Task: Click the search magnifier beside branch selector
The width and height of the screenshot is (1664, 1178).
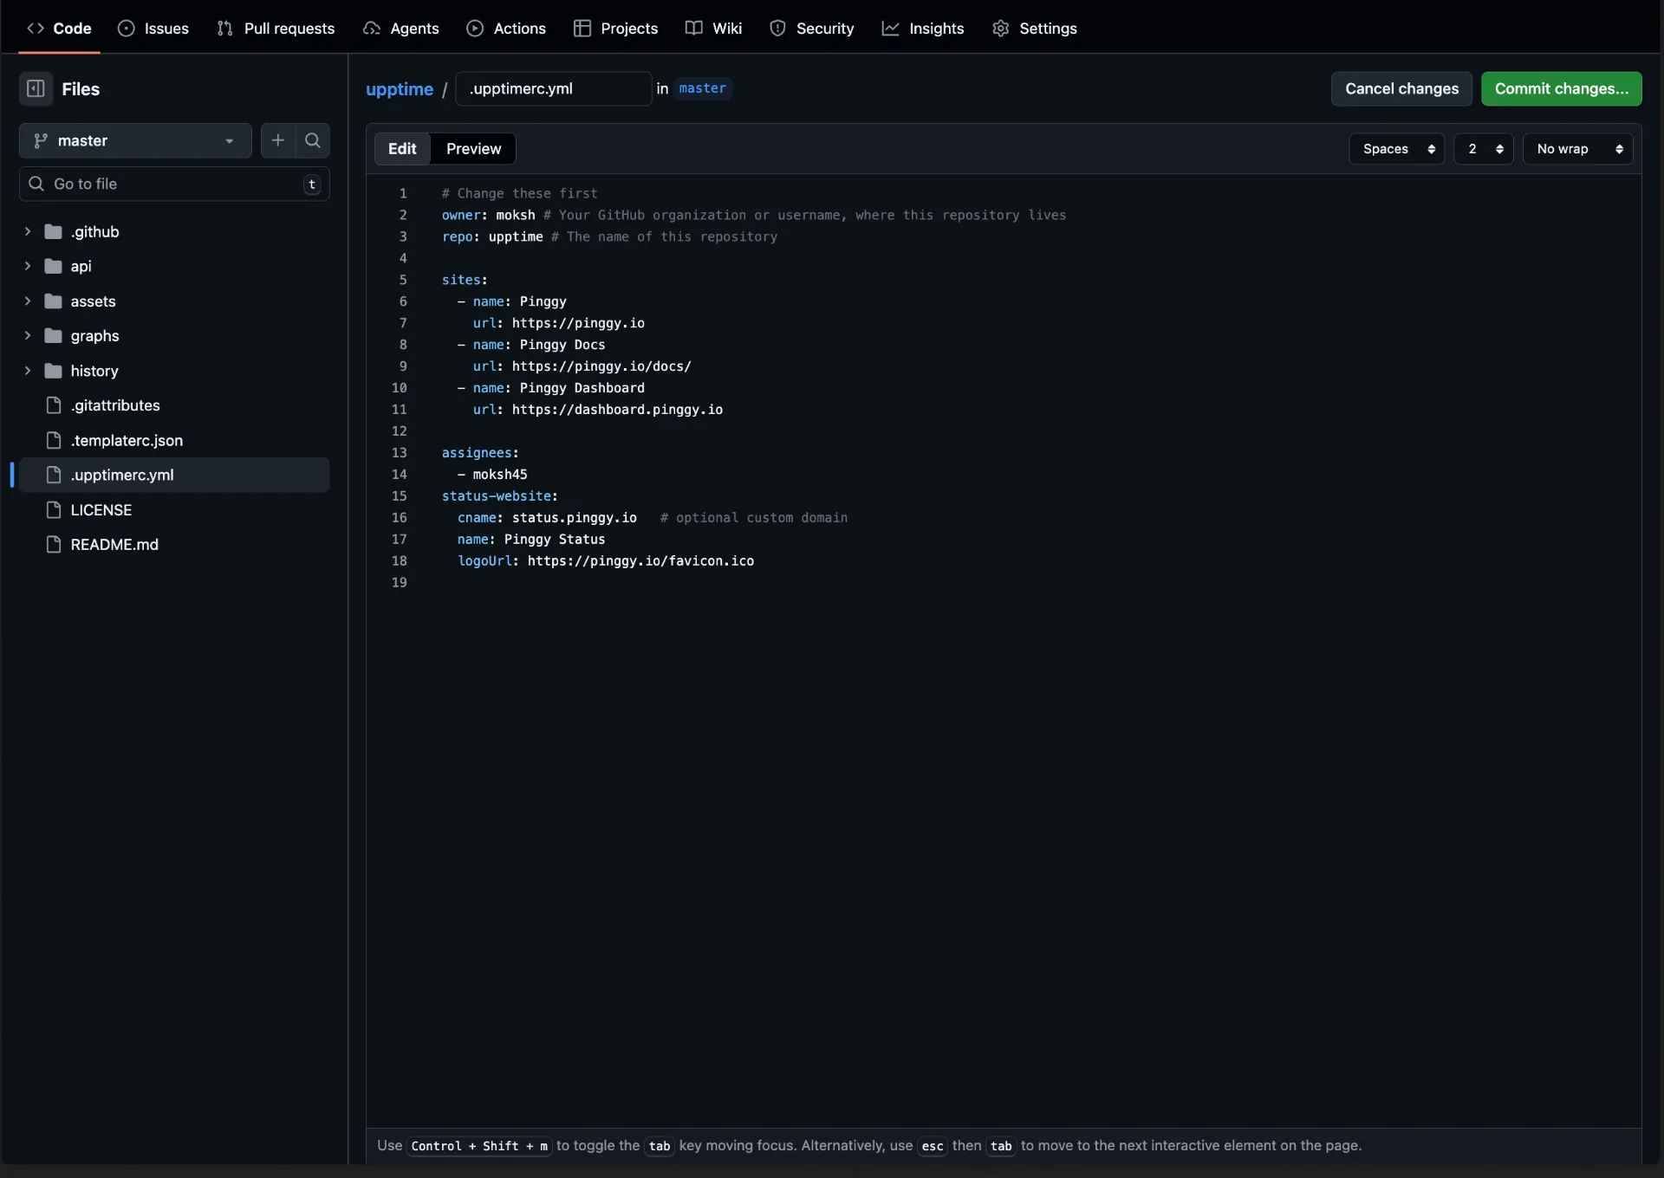Action: coord(312,140)
